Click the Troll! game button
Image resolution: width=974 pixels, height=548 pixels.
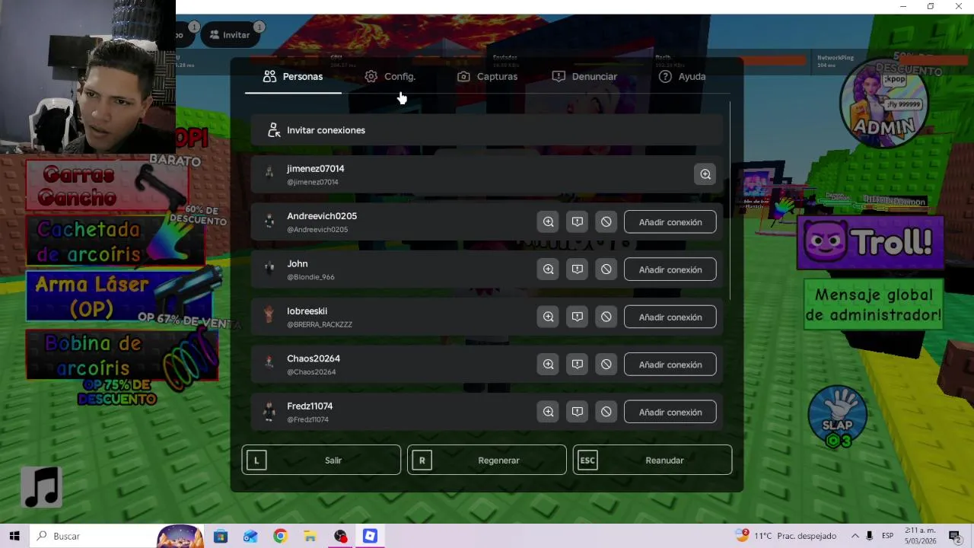pos(870,243)
